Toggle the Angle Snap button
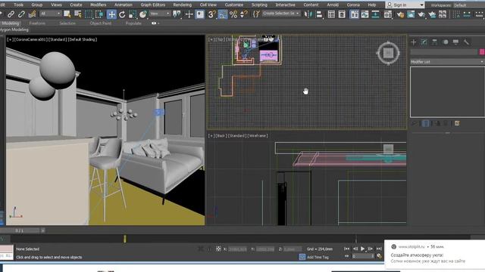 223,14
